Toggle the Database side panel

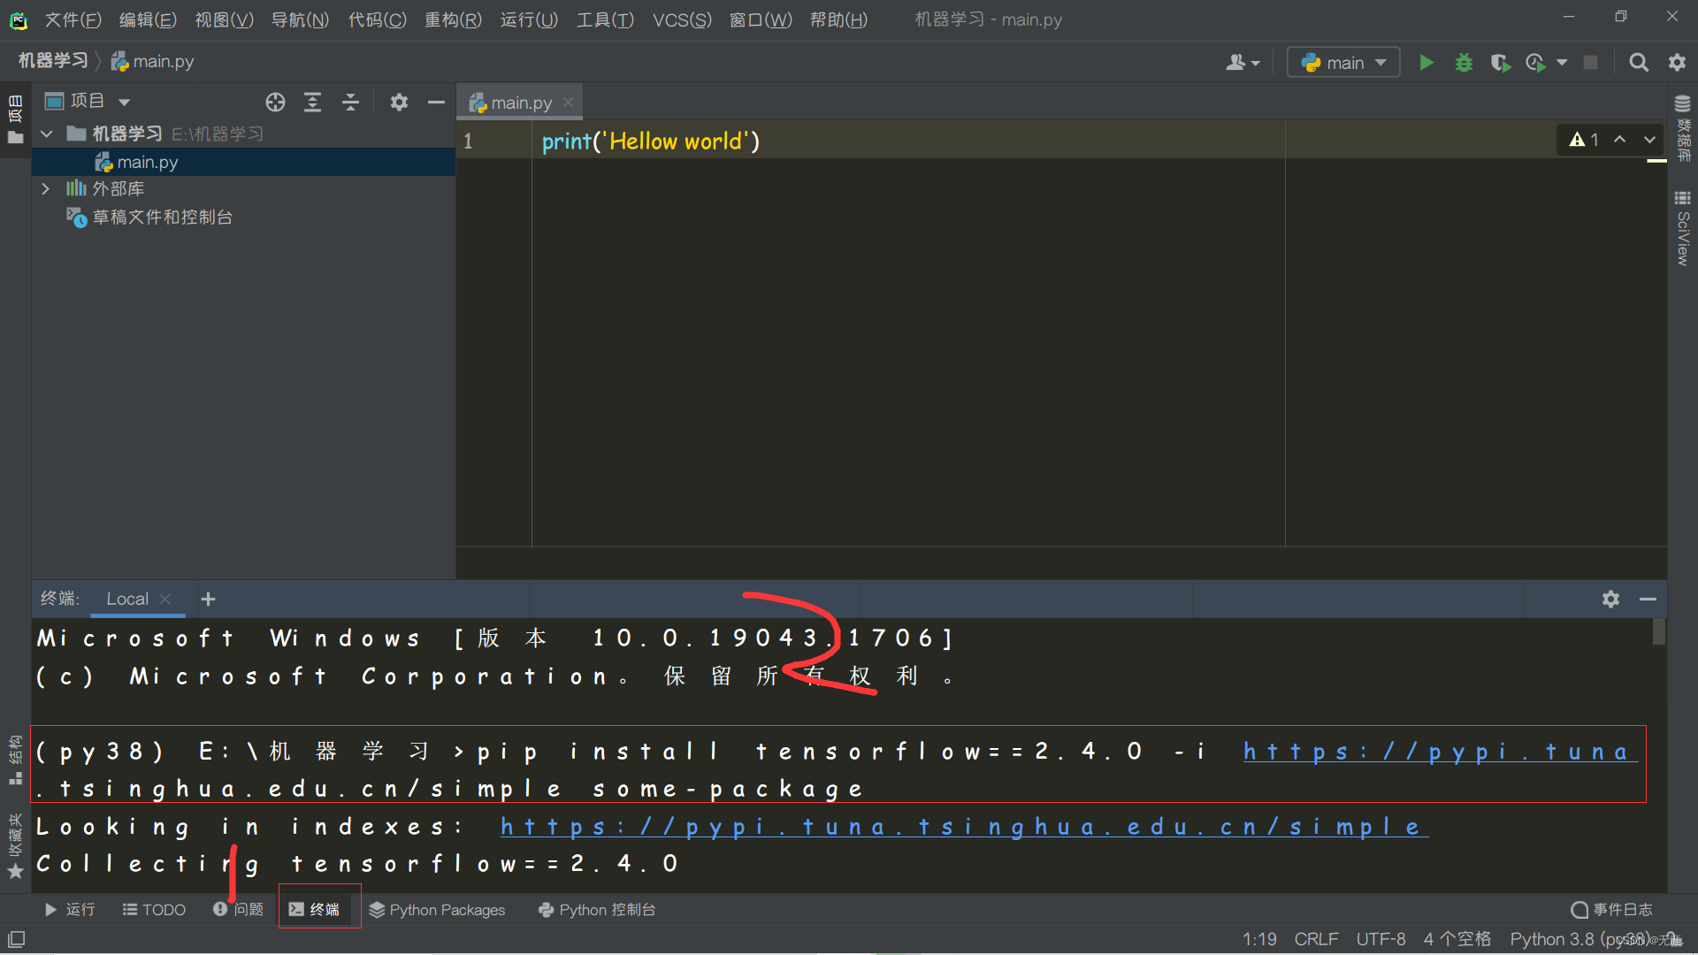[x=1683, y=128]
